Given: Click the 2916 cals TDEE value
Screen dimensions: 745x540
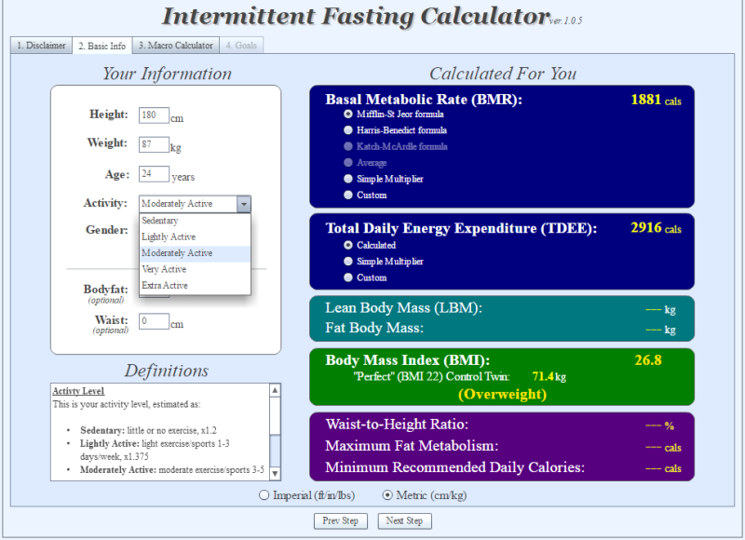Looking at the screenshot, I should click(x=657, y=228).
